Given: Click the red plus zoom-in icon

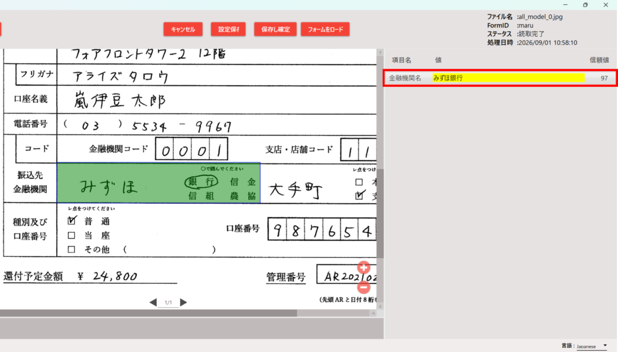Looking at the screenshot, I should (363, 268).
